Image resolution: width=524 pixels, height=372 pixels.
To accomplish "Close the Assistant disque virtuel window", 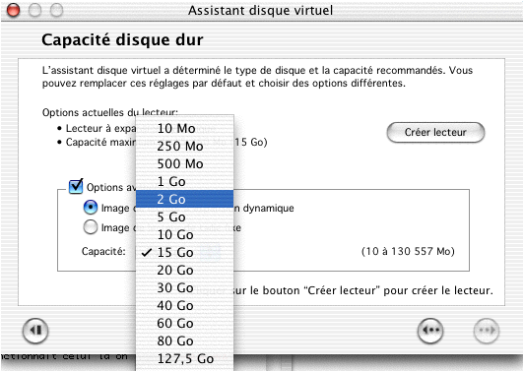I will (x=14, y=10).
